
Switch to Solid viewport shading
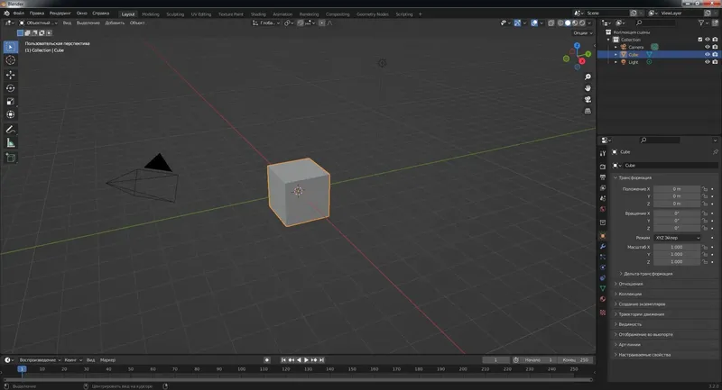click(568, 23)
